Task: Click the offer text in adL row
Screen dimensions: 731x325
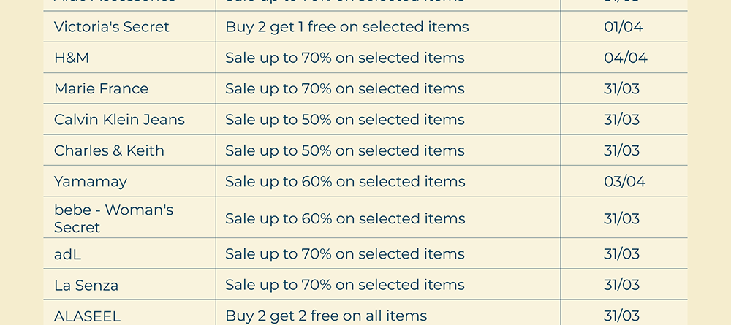Action: tap(344, 254)
